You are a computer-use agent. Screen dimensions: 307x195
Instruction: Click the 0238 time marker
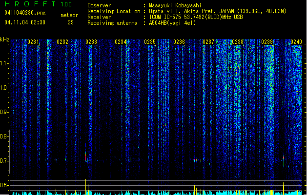tap(238, 42)
